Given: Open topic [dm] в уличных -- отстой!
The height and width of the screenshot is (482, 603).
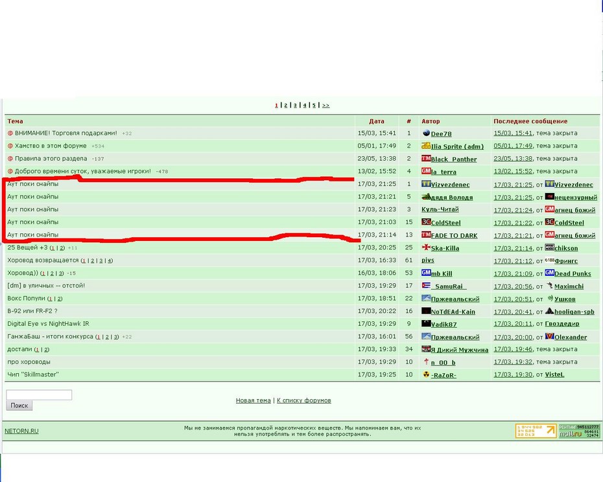Looking at the screenshot, I should pos(46,286).
